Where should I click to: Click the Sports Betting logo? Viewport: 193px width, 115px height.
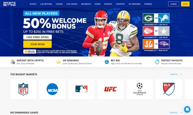tap(9, 4)
